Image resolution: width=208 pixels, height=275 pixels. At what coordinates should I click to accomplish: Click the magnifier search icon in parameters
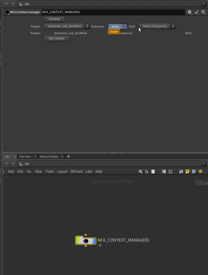pyautogui.click(x=203, y=12)
